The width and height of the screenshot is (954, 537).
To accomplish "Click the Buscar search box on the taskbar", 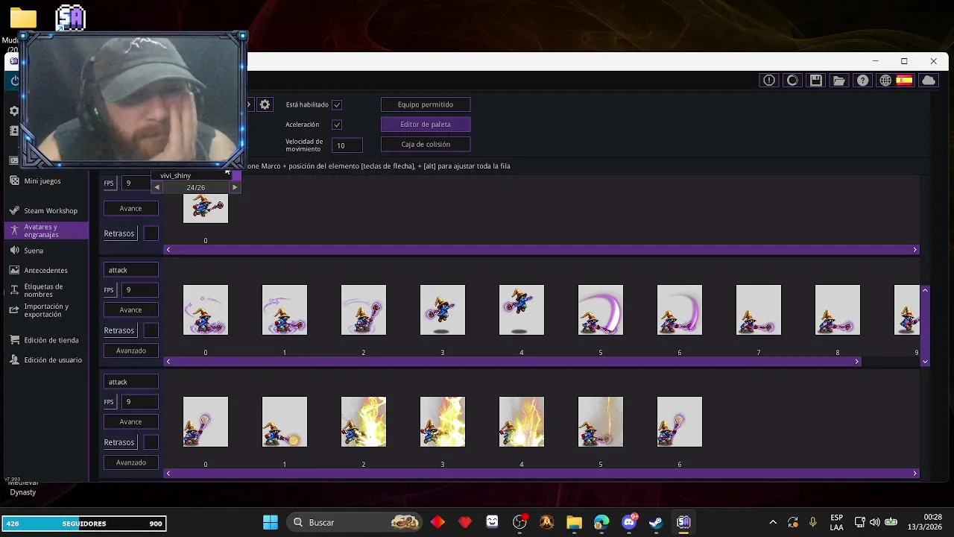I will pyautogui.click(x=356, y=522).
